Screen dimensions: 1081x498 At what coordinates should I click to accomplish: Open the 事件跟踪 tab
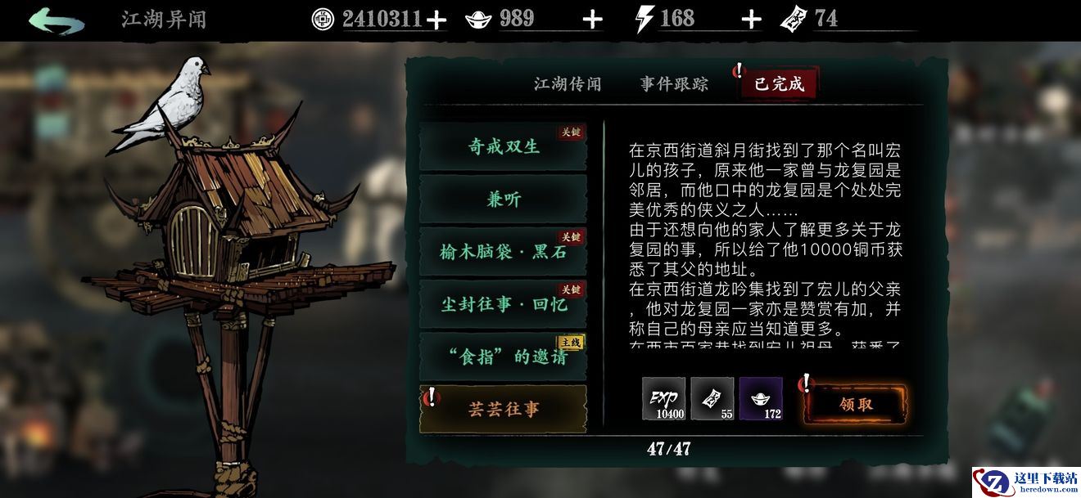674,84
